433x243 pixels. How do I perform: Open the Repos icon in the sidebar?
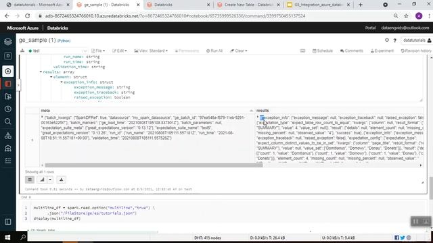(8, 97)
